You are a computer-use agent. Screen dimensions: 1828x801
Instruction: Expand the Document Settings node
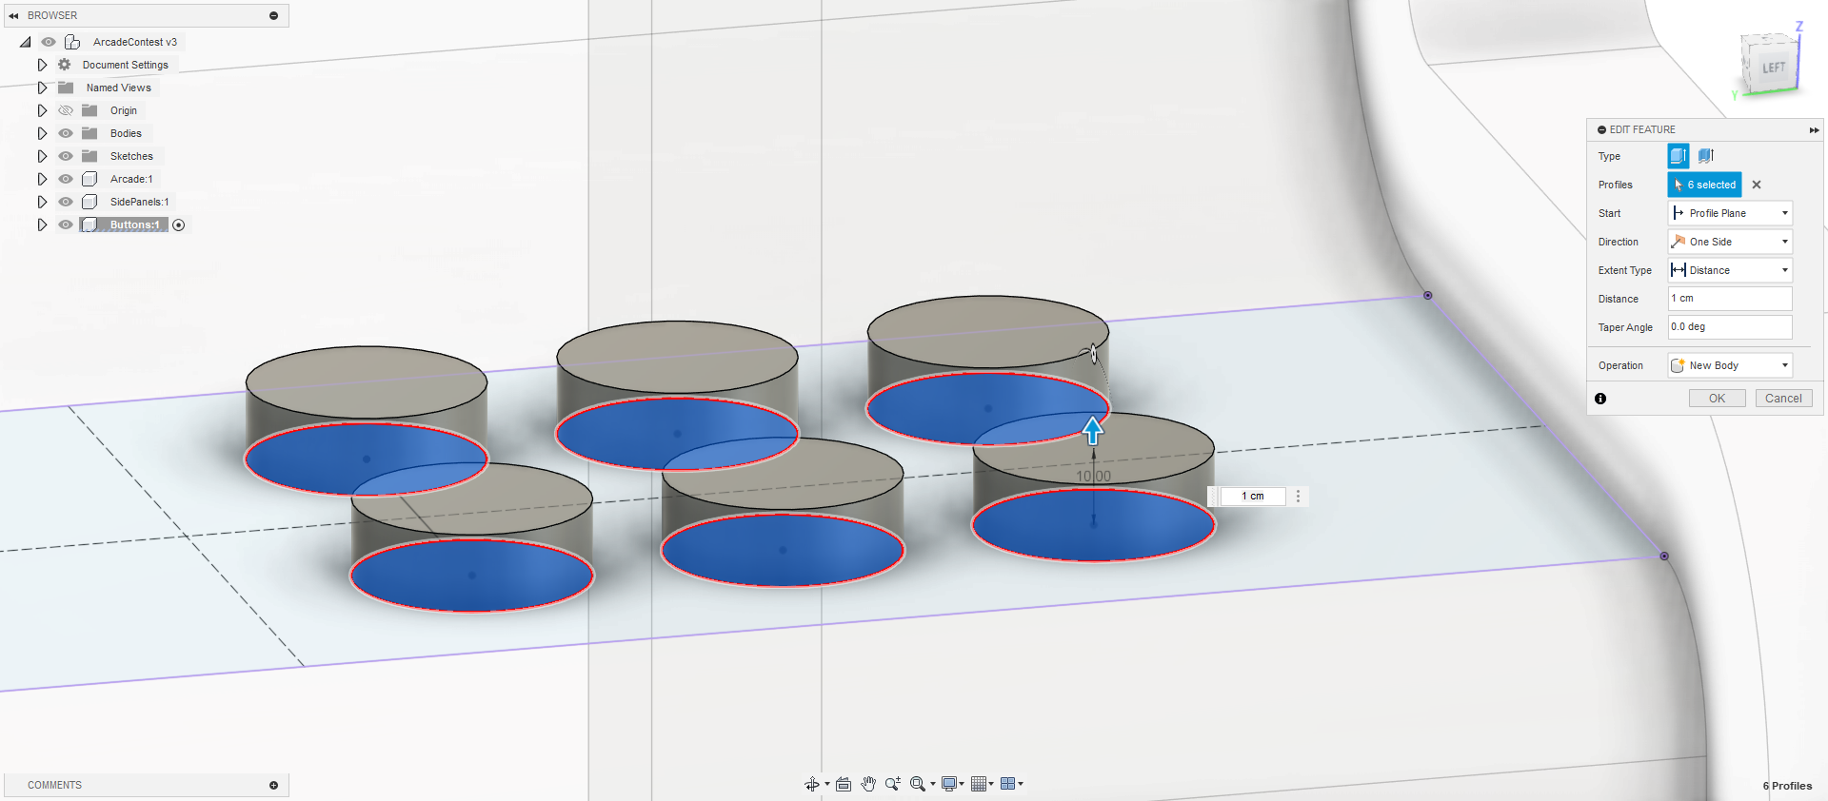pyautogui.click(x=42, y=65)
